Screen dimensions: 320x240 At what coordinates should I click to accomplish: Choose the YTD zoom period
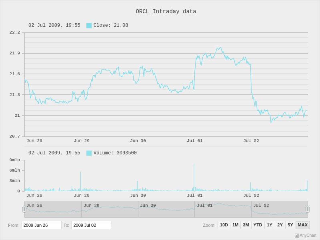(258, 225)
